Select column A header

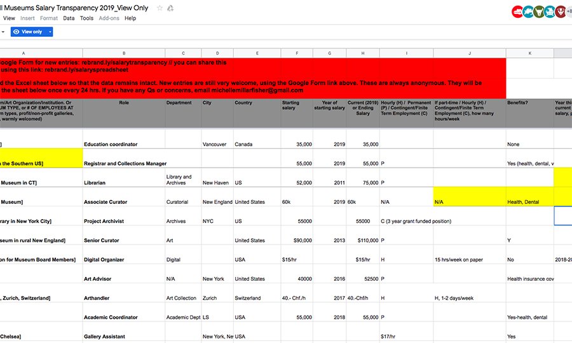click(41, 53)
